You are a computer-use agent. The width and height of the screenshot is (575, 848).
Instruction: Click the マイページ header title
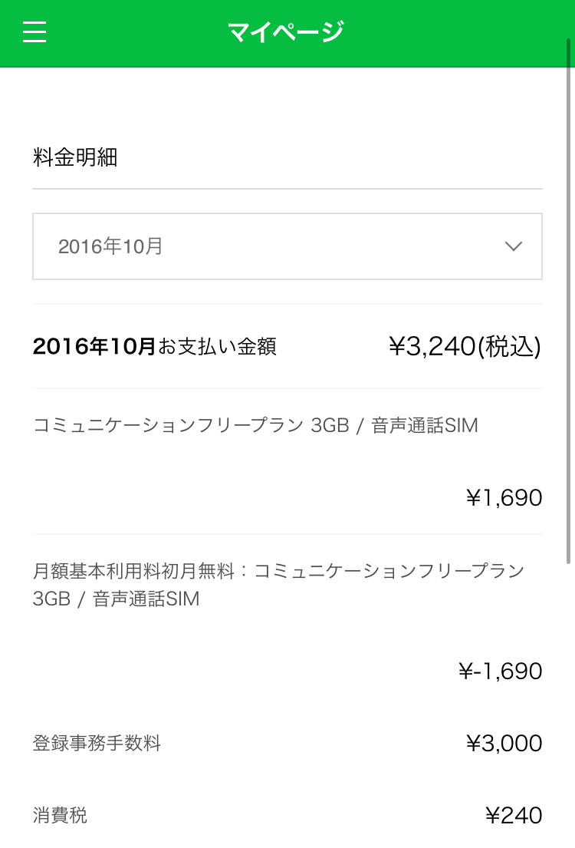coord(285,32)
